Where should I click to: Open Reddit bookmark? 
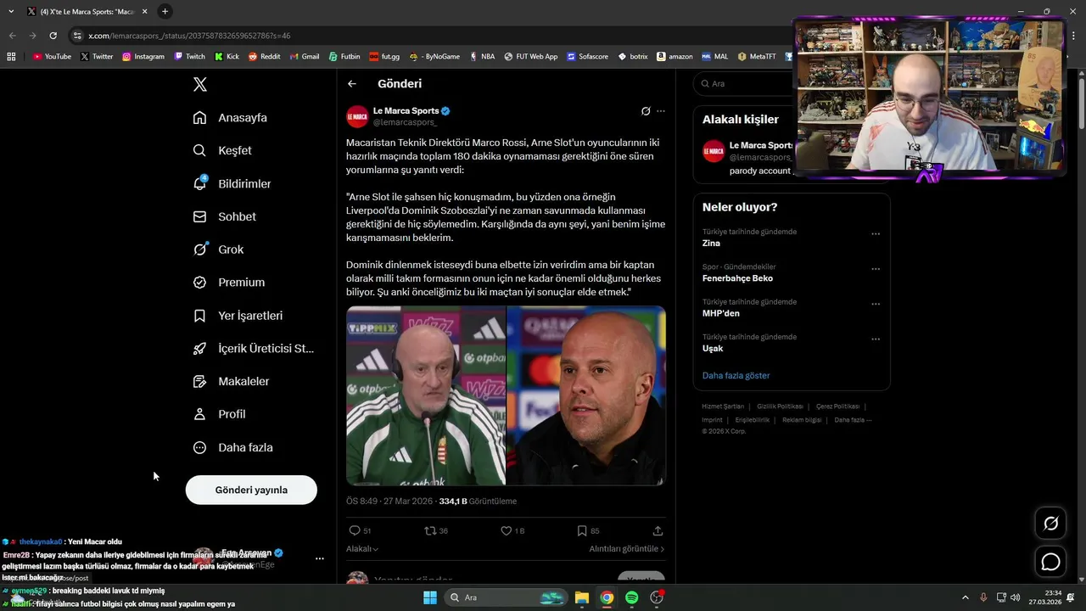point(264,56)
